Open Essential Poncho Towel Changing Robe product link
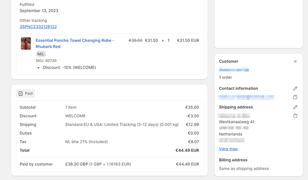 [x=75, y=43]
